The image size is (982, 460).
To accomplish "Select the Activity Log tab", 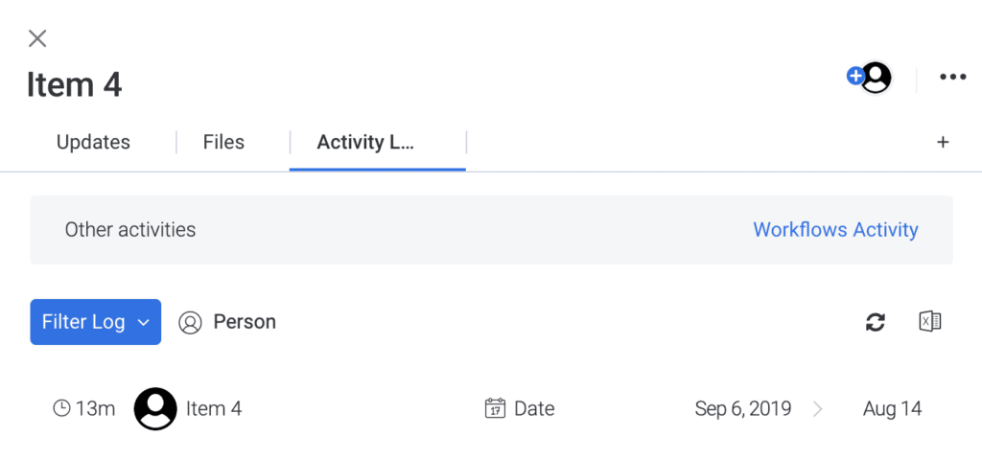I will [x=365, y=142].
